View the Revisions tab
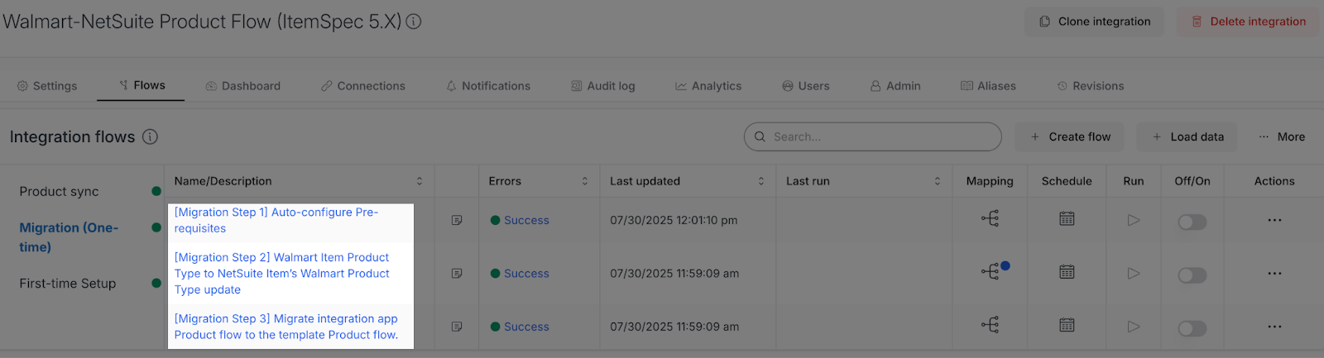Viewport: 1324px width, 358px height. (x=1091, y=86)
